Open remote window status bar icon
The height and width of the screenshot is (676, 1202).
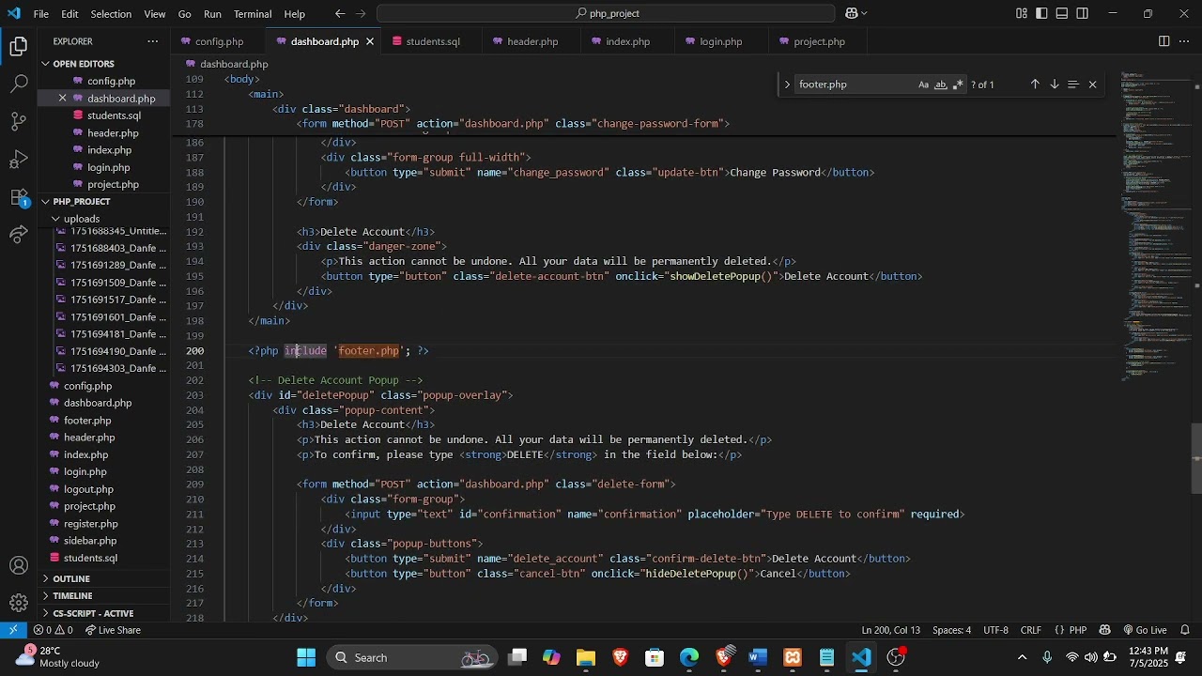pos(13,630)
